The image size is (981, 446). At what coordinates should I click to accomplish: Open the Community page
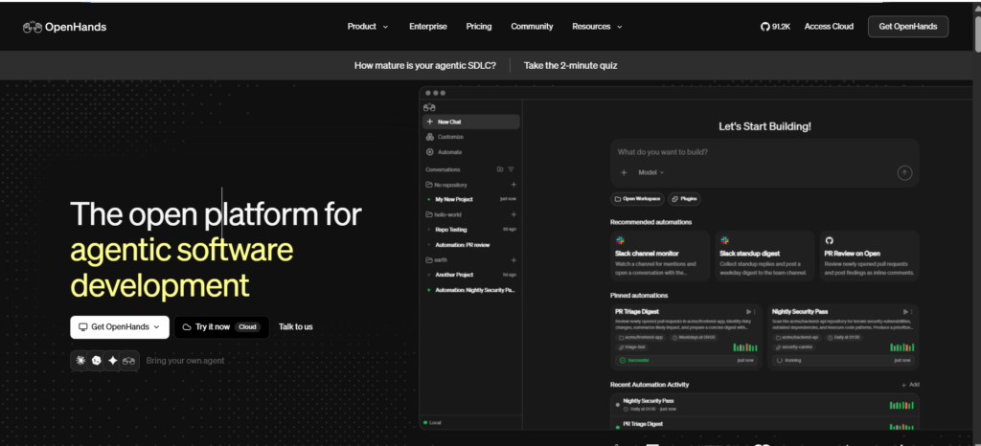pyautogui.click(x=532, y=26)
